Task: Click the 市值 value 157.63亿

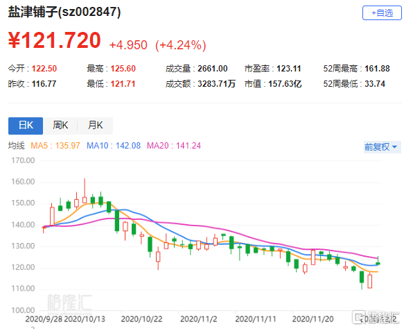Action: 285,84
